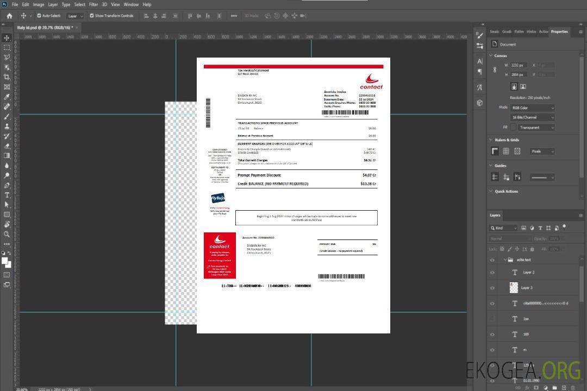This screenshot has width=587, height=391.
Task: Toggle the Auto-Select checkbox
Action: coord(39,16)
